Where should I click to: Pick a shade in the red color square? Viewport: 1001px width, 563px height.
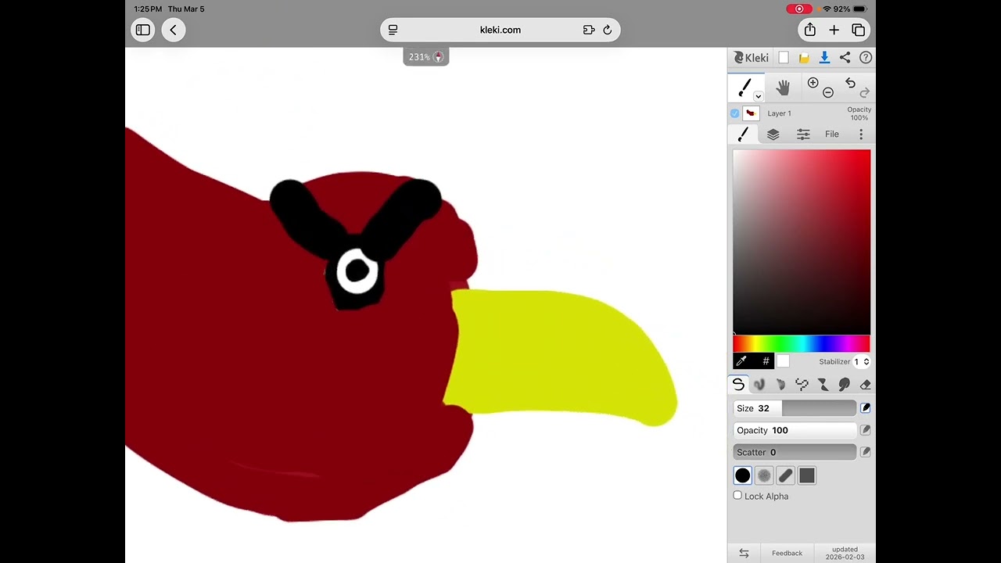pos(802,242)
